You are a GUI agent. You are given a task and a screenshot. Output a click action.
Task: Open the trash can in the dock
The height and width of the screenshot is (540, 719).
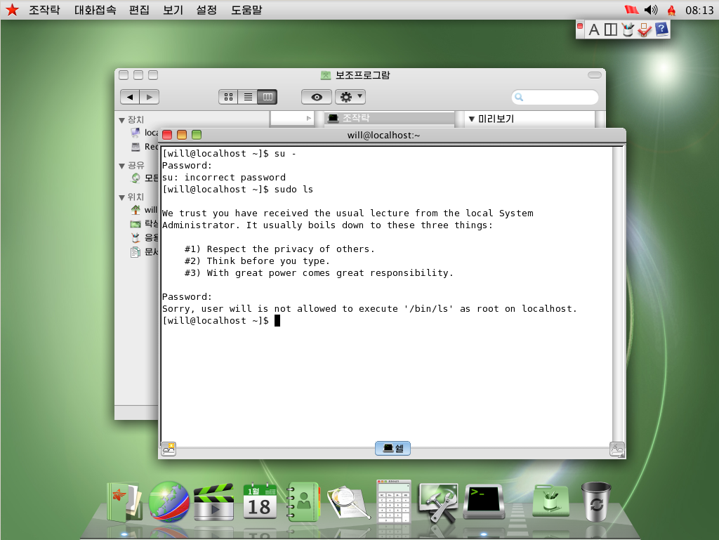[x=595, y=501]
